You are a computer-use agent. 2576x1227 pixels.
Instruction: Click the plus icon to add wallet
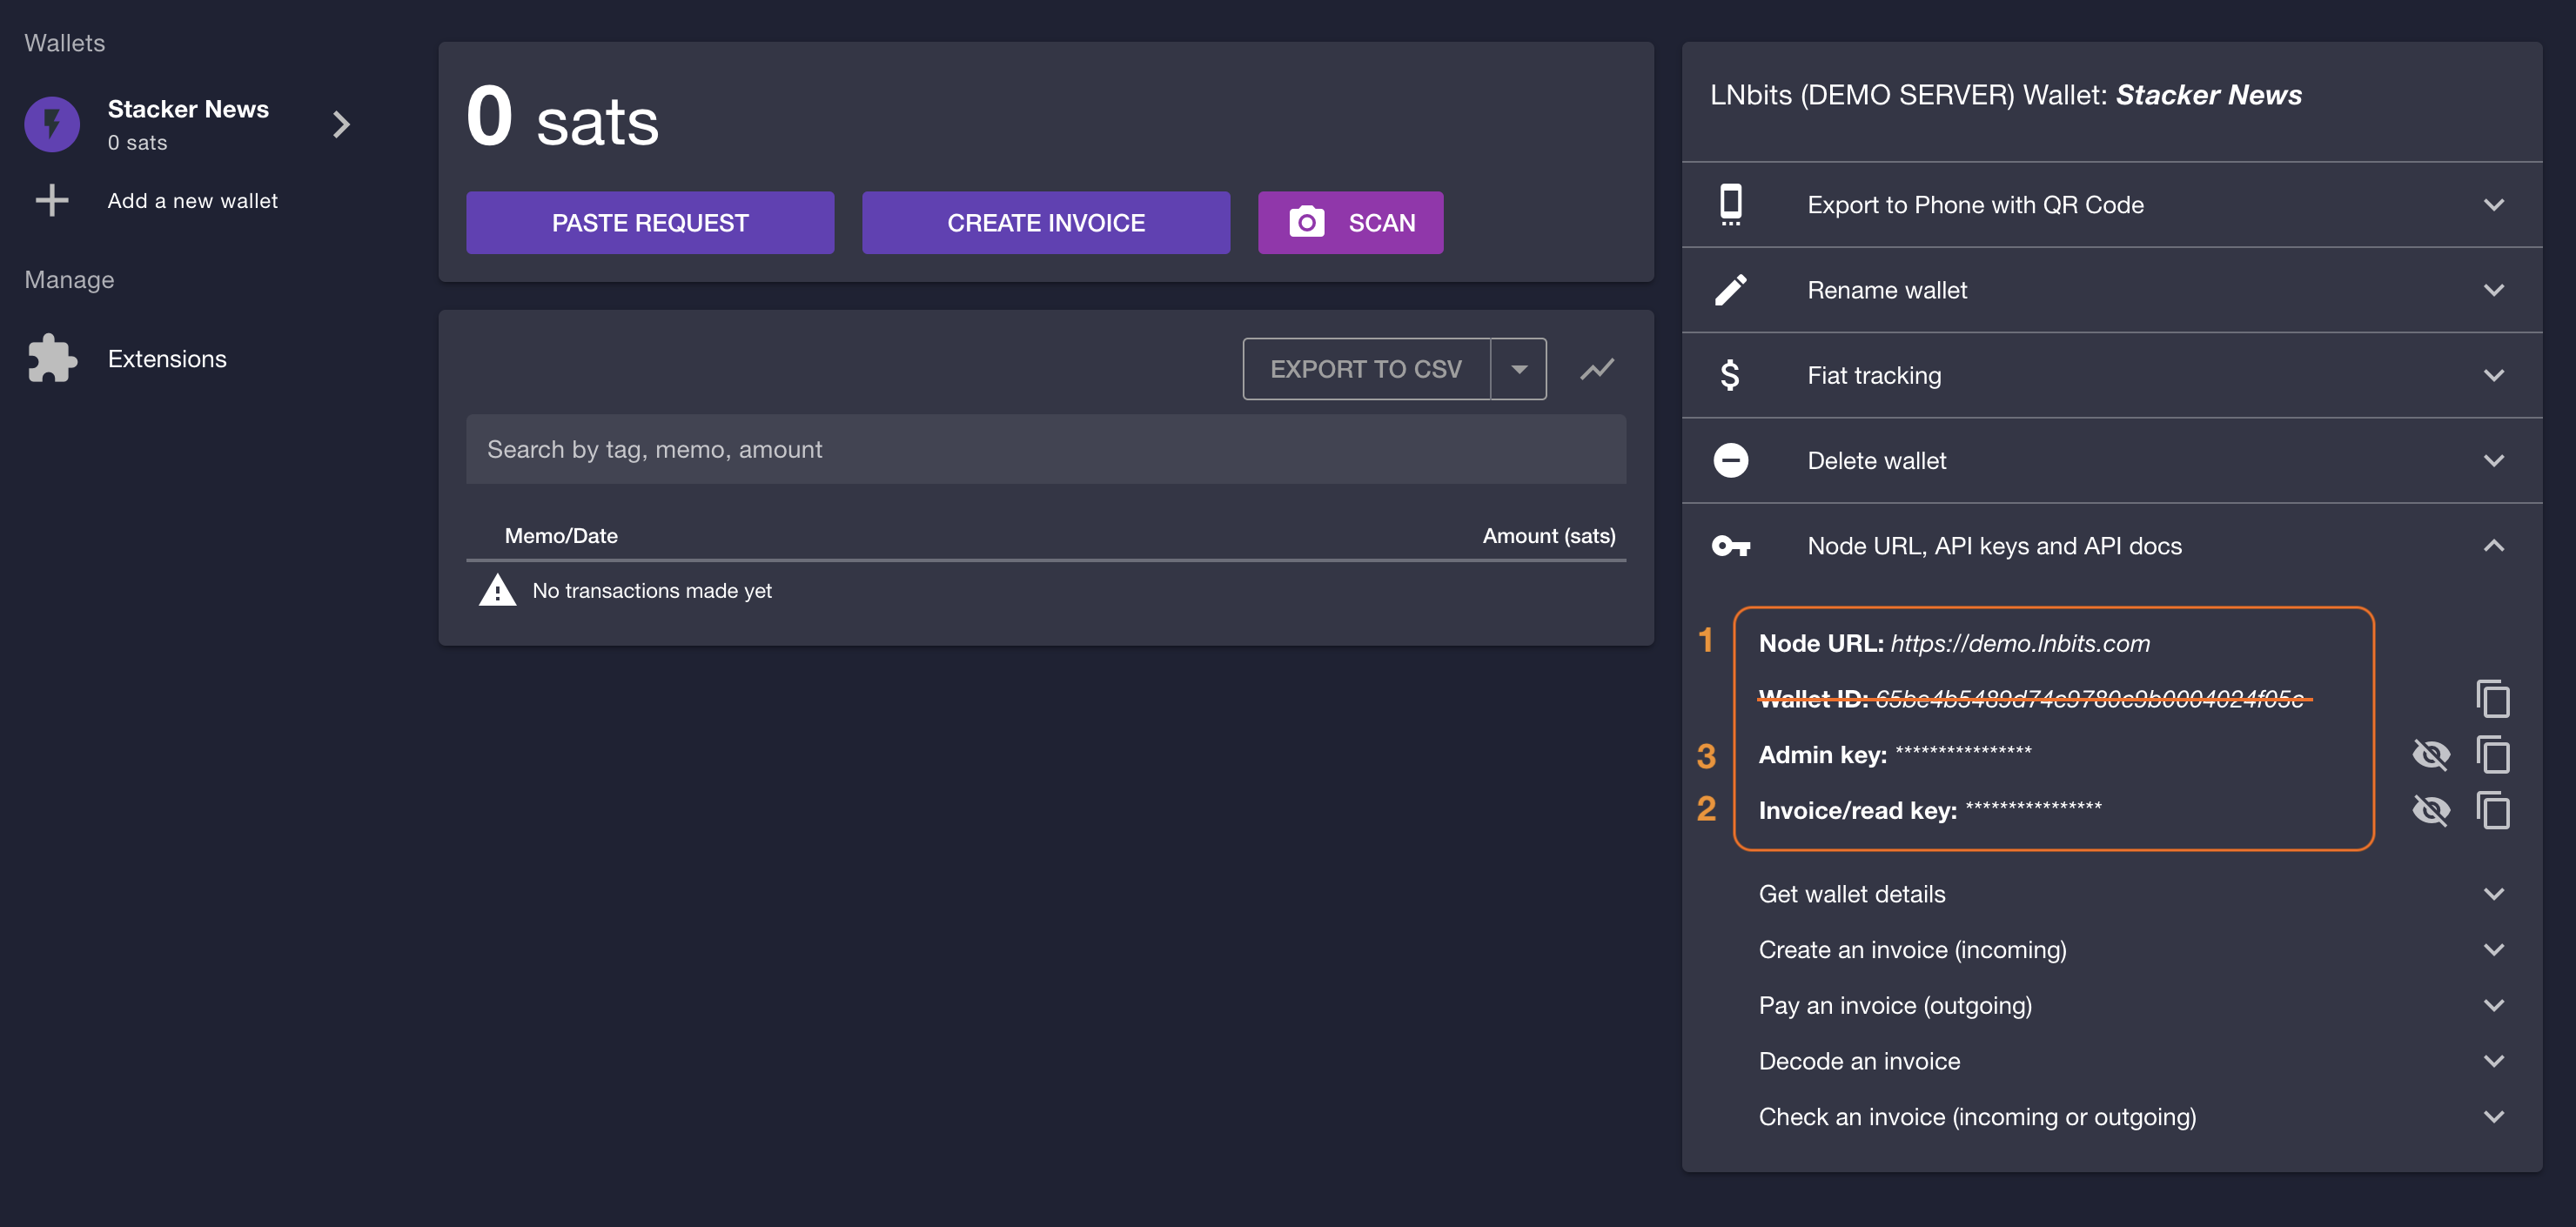[52, 200]
